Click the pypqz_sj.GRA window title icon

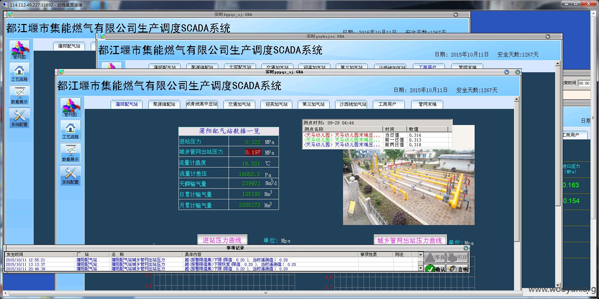(x=61, y=72)
